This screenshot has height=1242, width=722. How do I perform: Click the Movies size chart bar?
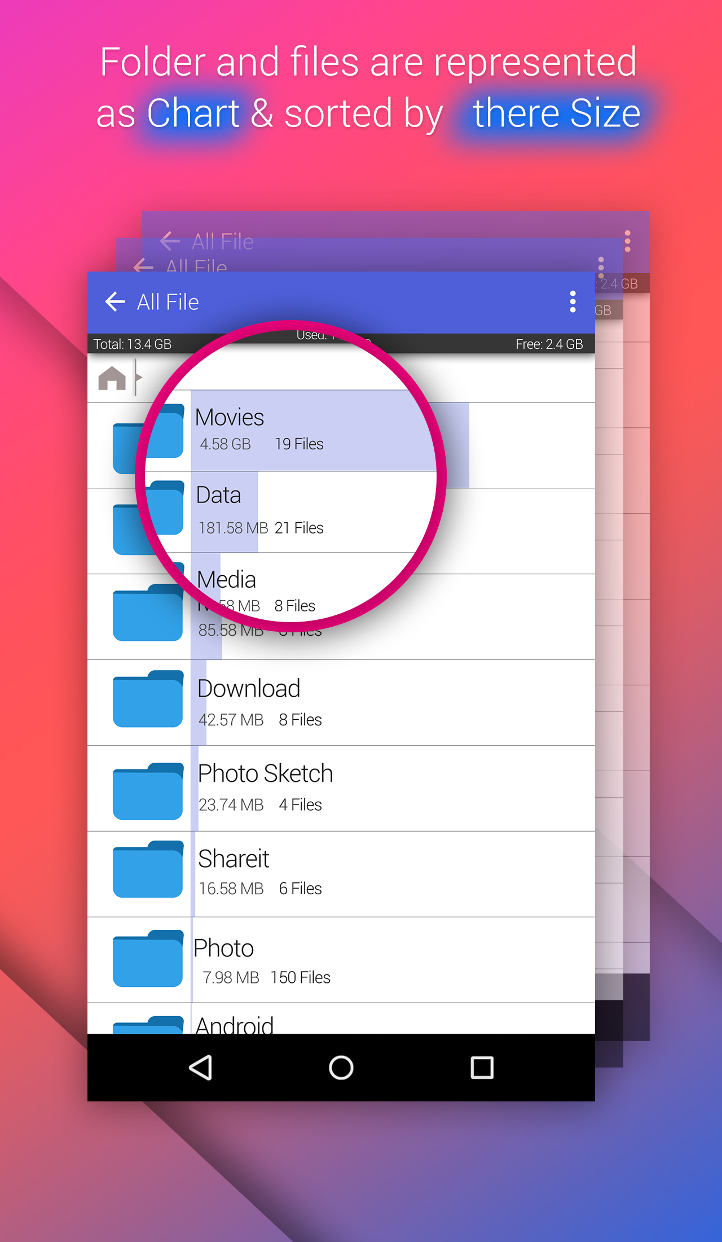click(x=451, y=446)
